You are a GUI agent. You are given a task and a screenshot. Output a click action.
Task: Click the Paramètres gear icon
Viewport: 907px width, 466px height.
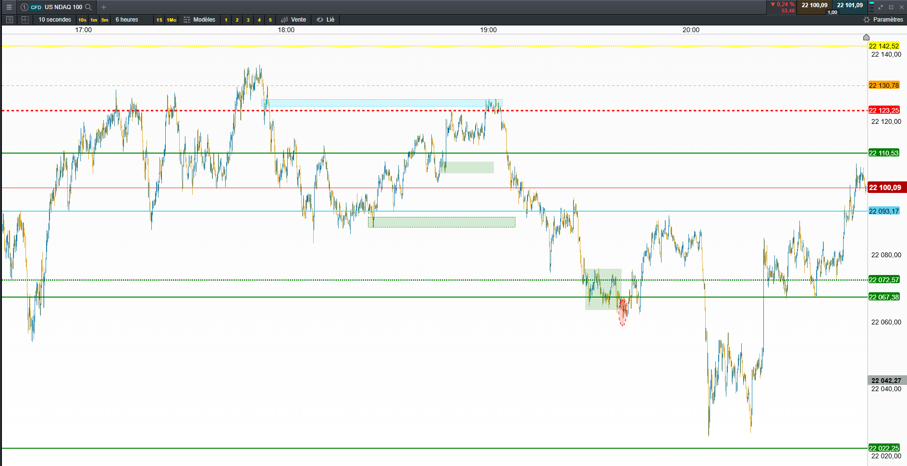867,20
